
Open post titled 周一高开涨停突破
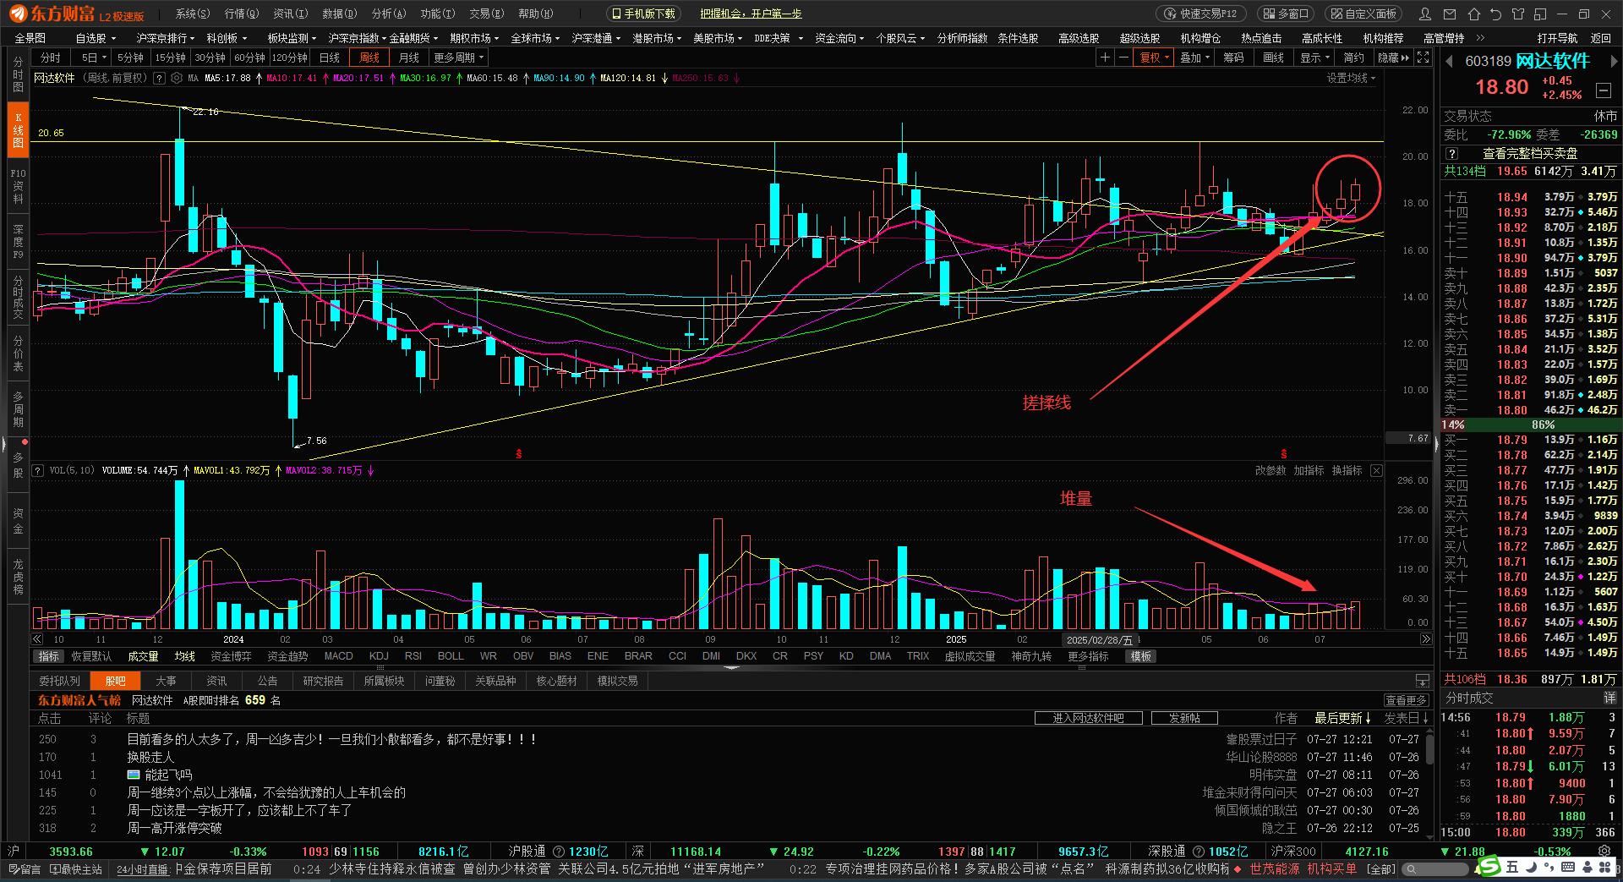coord(174,829)
